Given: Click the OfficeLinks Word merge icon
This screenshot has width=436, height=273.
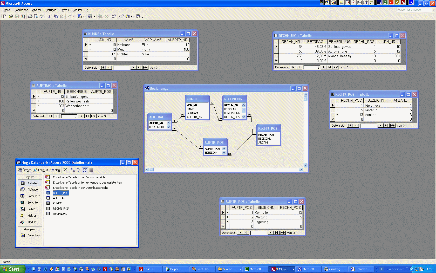Looking at the screenshot, I should tap(79, 16).
